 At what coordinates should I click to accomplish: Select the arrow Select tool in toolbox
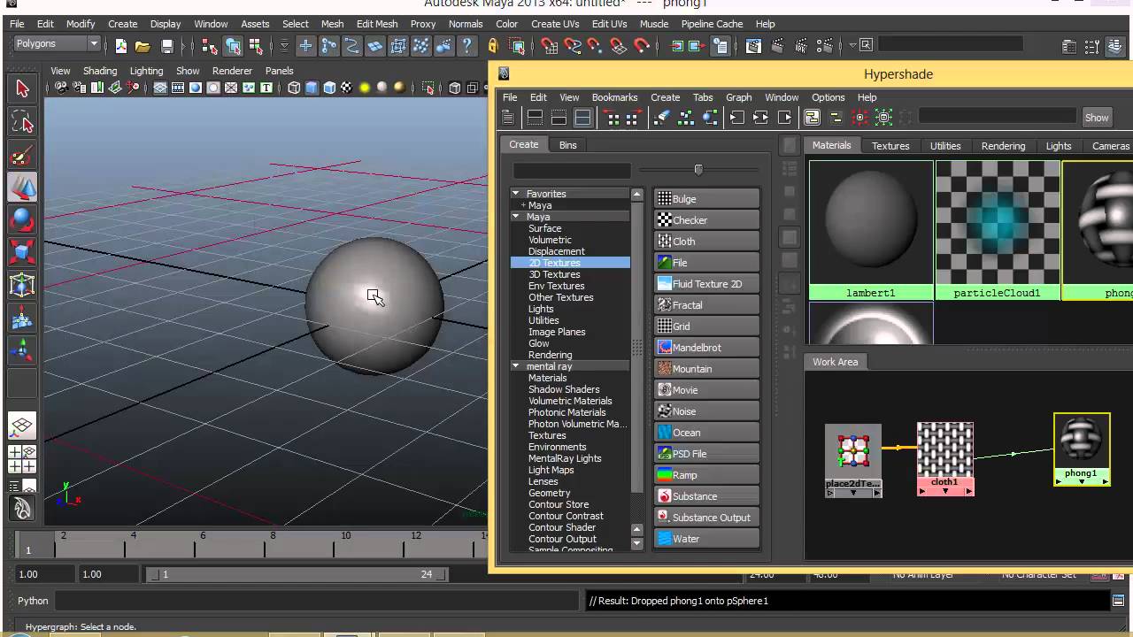click(22, 88)
